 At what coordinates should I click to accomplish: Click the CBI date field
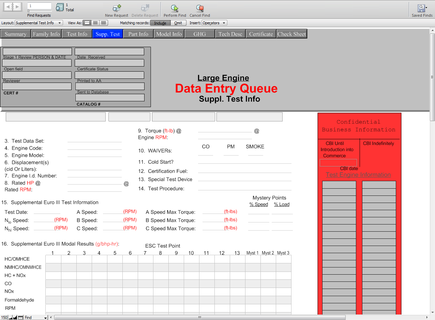pyautogui.click(x=338, y=163)
